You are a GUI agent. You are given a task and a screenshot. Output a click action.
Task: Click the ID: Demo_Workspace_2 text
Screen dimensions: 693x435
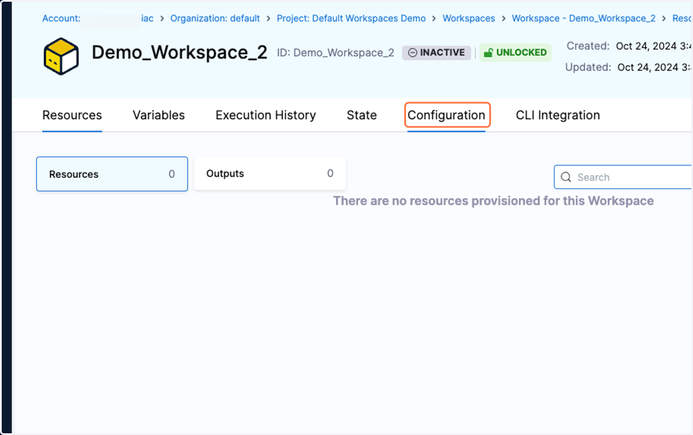point(336,52)
